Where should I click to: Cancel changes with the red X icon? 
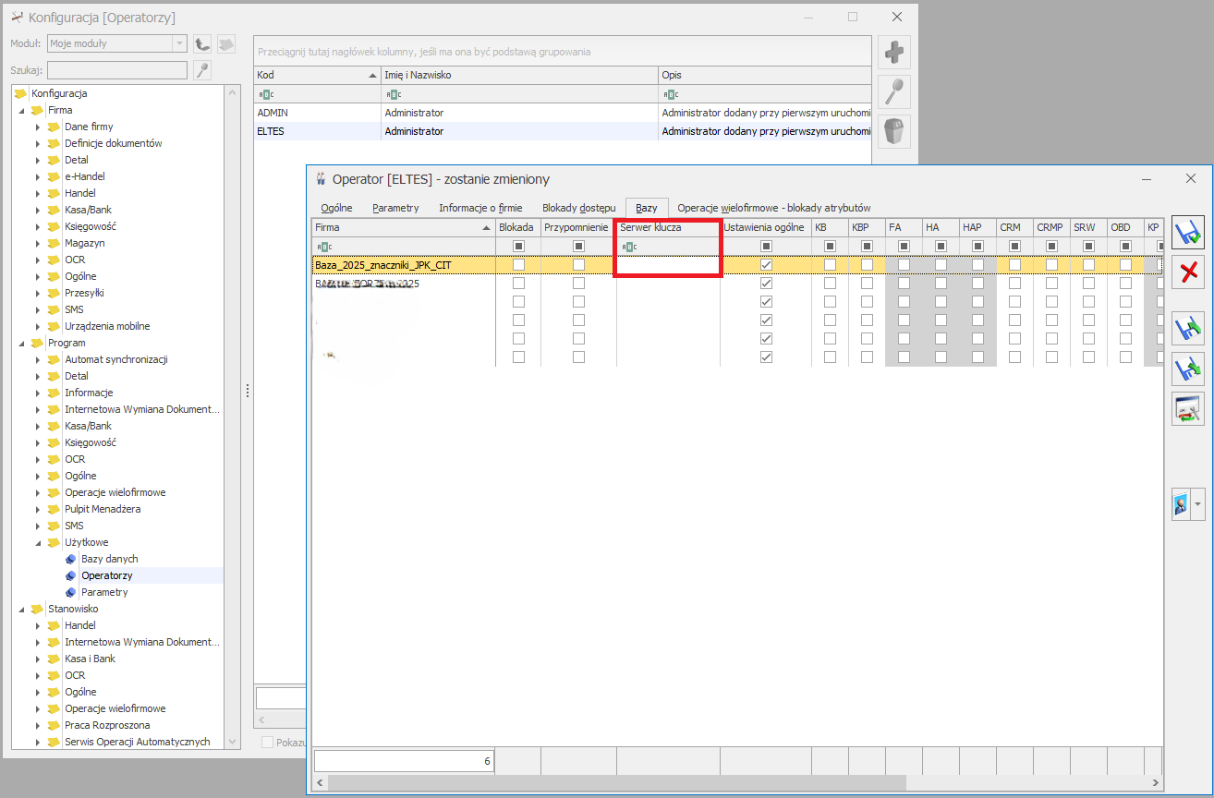1188,273
